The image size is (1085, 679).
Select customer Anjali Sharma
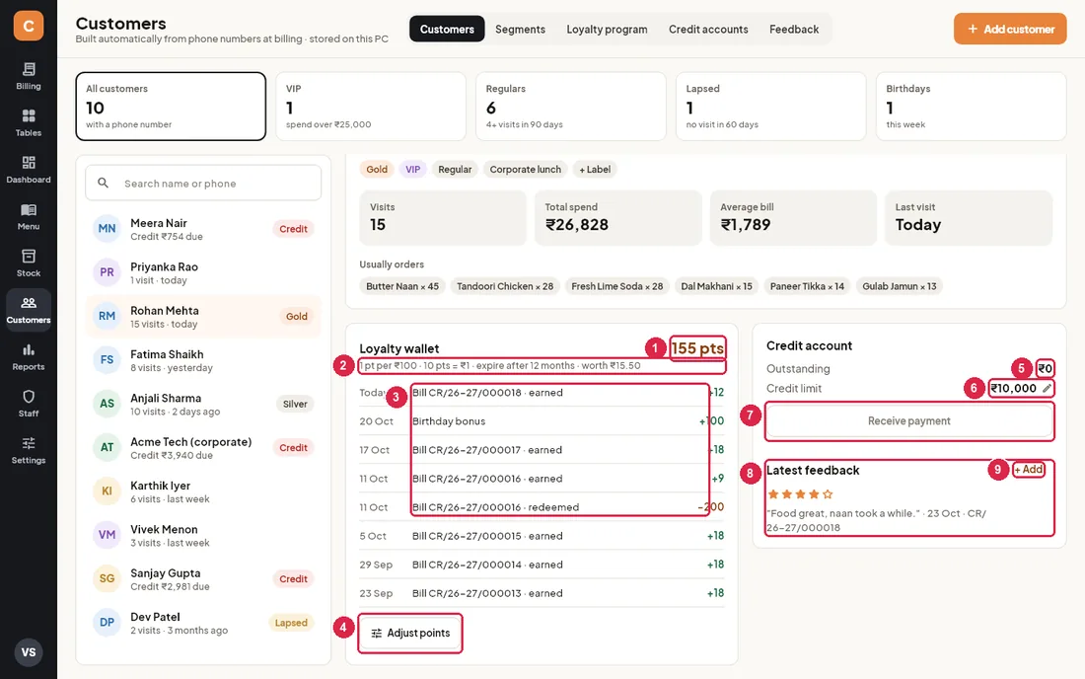click(203, 404)
